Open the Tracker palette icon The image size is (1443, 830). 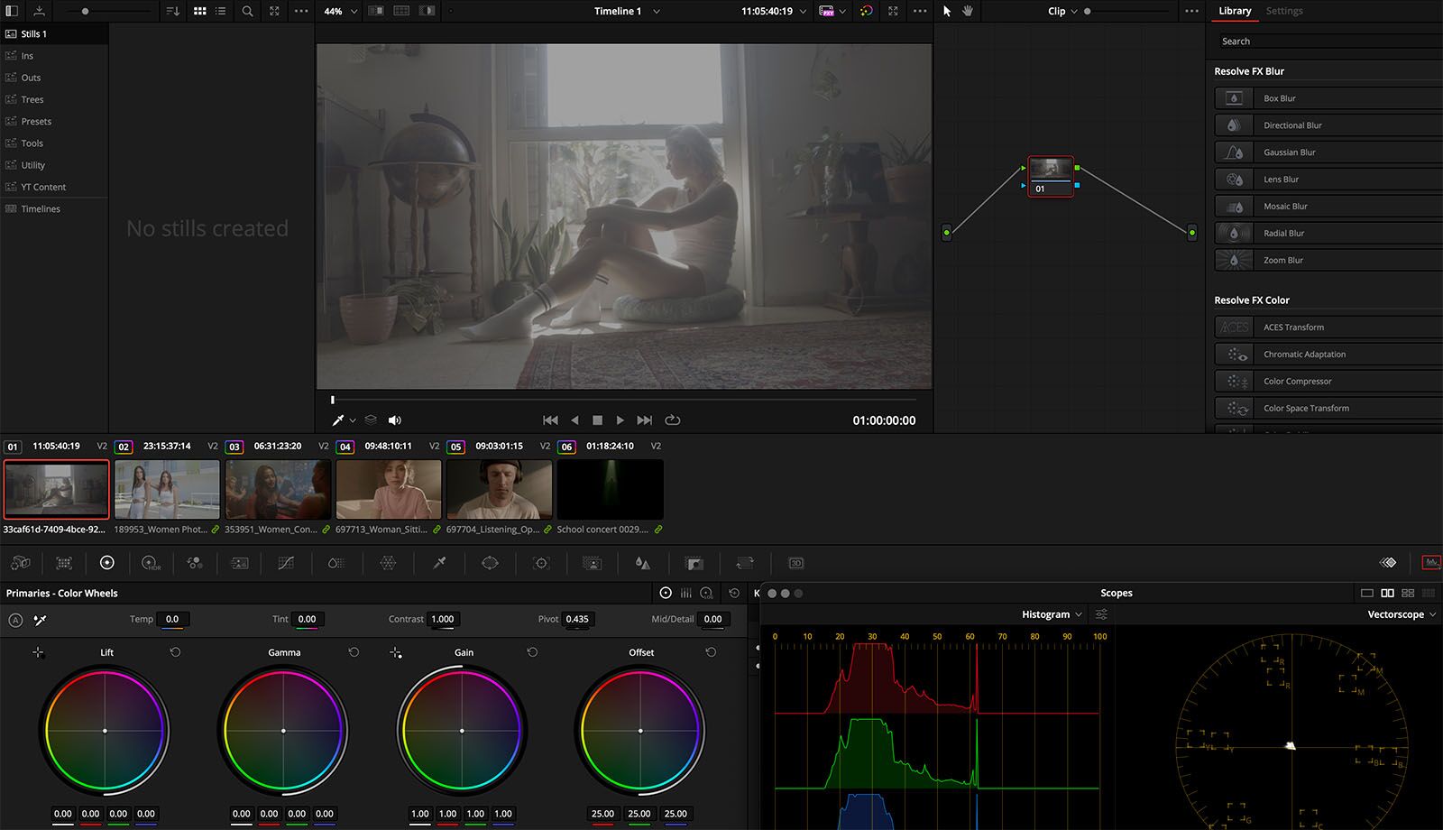click(x=540, y=563)
